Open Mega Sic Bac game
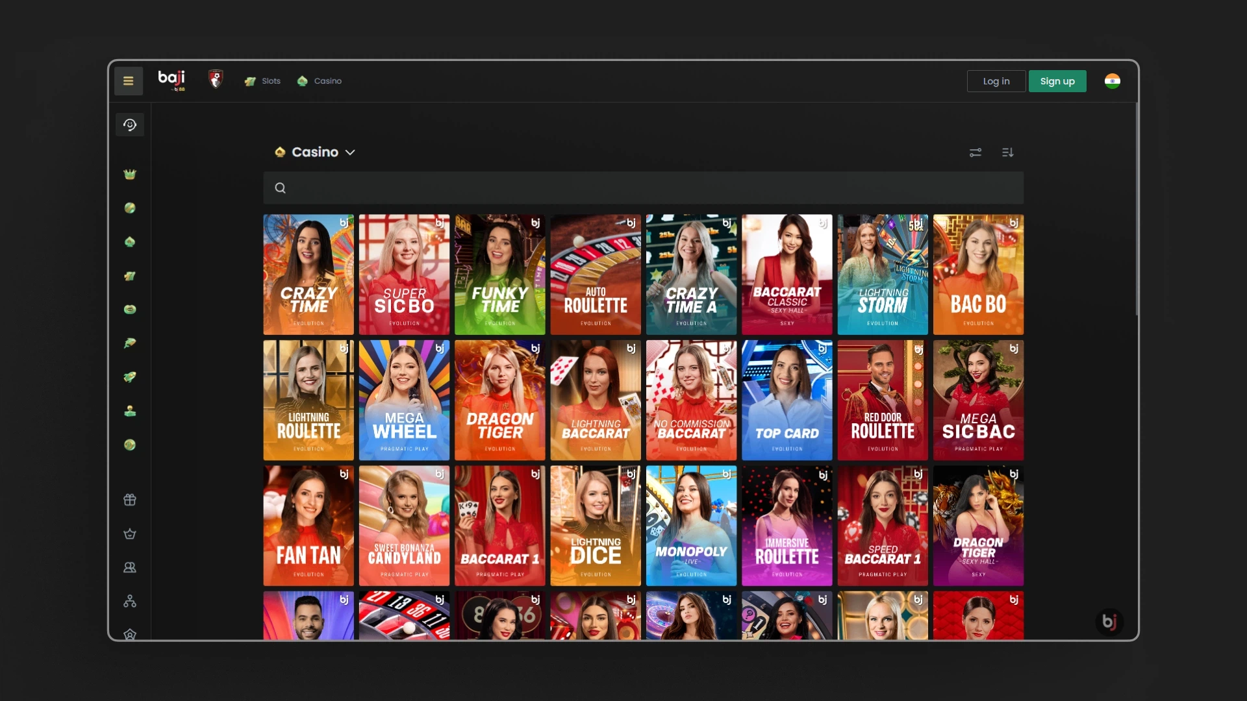 coord(978,400)
